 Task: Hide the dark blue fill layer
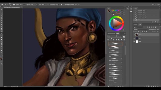pyautogui.click(x=134, y=38)
